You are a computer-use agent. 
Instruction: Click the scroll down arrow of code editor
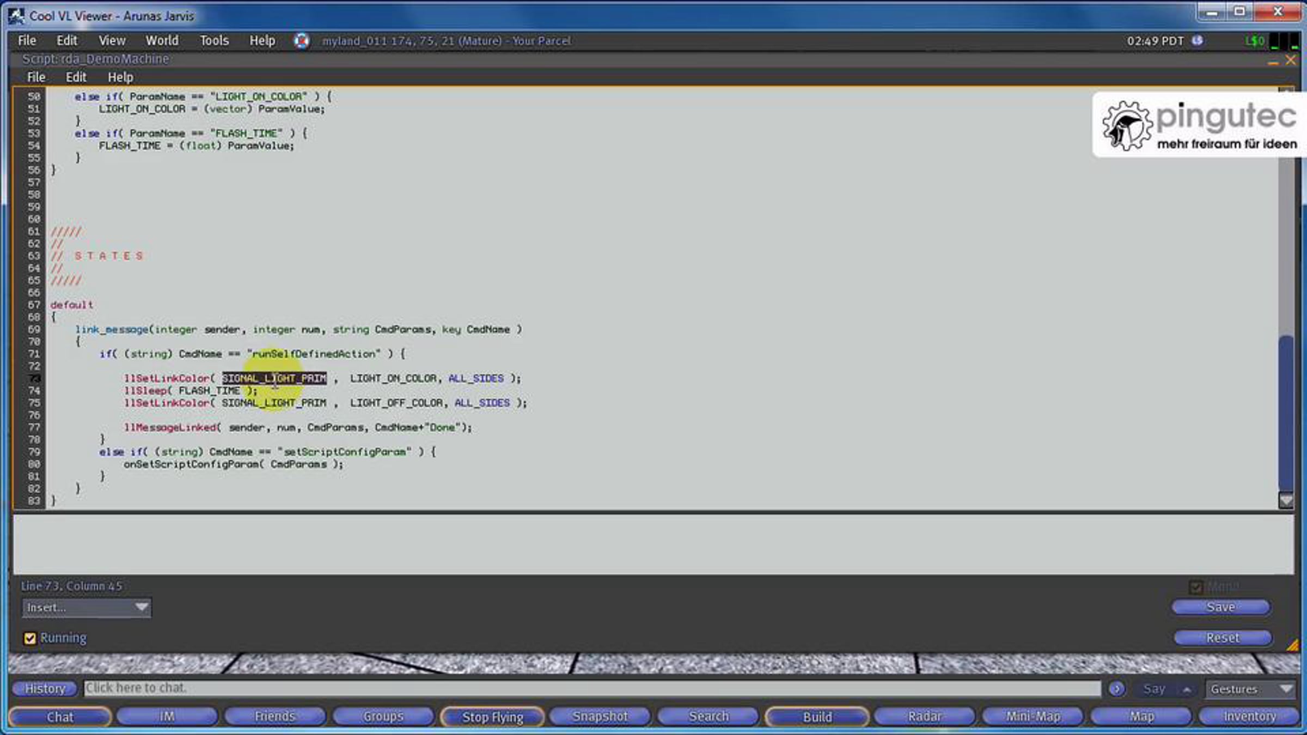point(1286,500)
